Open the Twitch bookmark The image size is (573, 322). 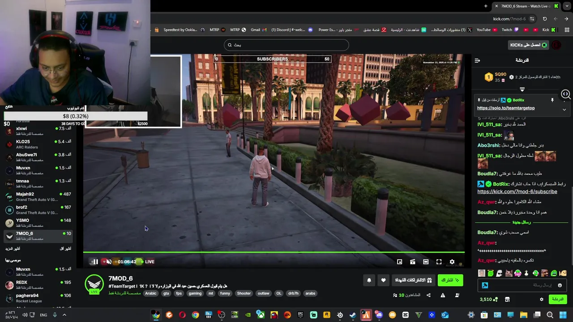[510, 30]
